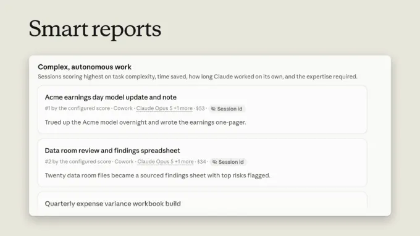Click the $53 cost label in Acme card
Viewport: 420px width, 236px height.
[x=200, y=108]
